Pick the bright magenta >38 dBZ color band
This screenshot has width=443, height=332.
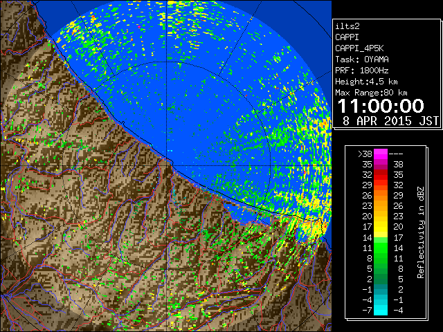click(x=381, y=154)
